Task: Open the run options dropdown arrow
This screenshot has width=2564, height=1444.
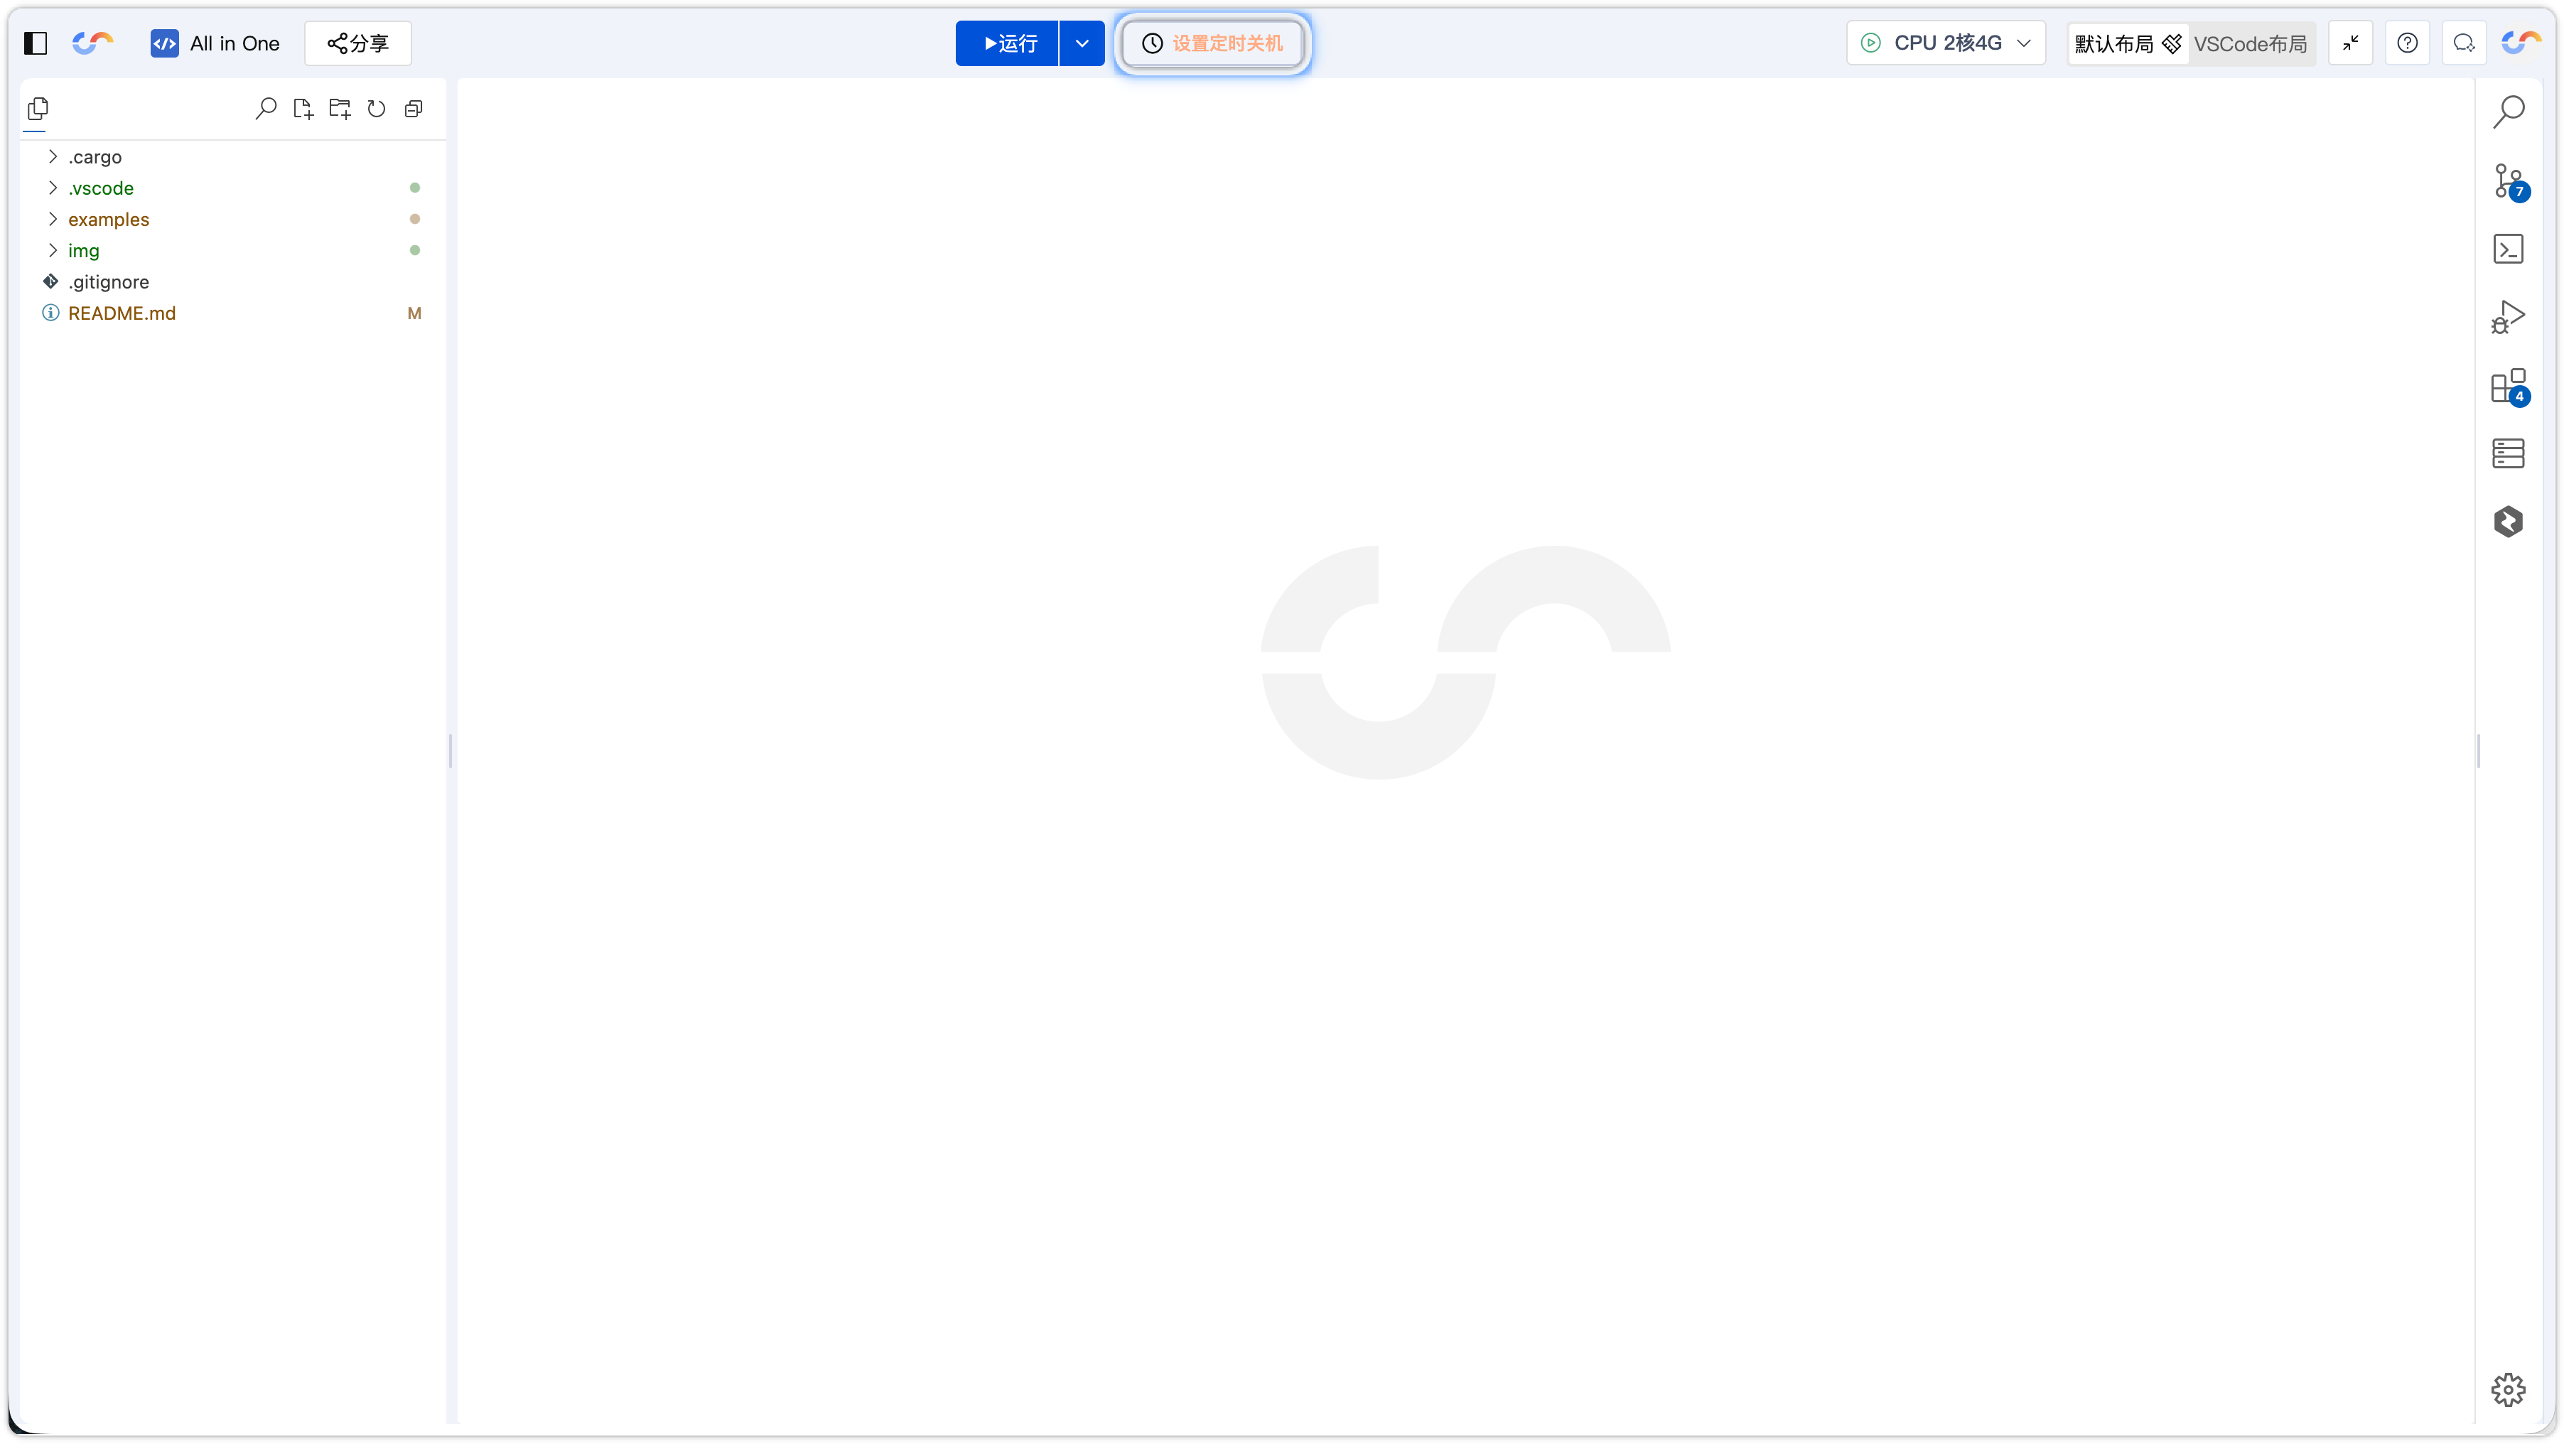Action: coord(1082,43)
